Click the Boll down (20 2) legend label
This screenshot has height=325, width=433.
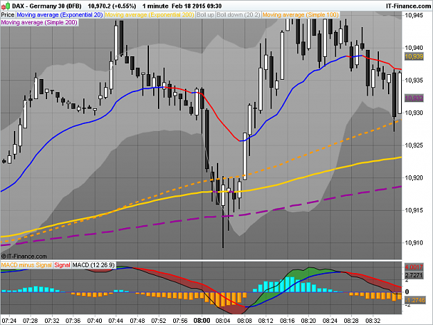[238, 15]
